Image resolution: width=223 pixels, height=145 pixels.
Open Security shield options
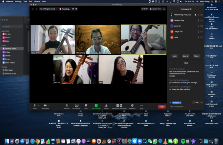pyautogui.click(x=67, y=106)
